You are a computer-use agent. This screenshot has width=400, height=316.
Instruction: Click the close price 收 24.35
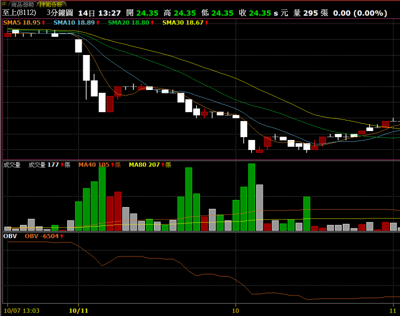click(255, 13)
